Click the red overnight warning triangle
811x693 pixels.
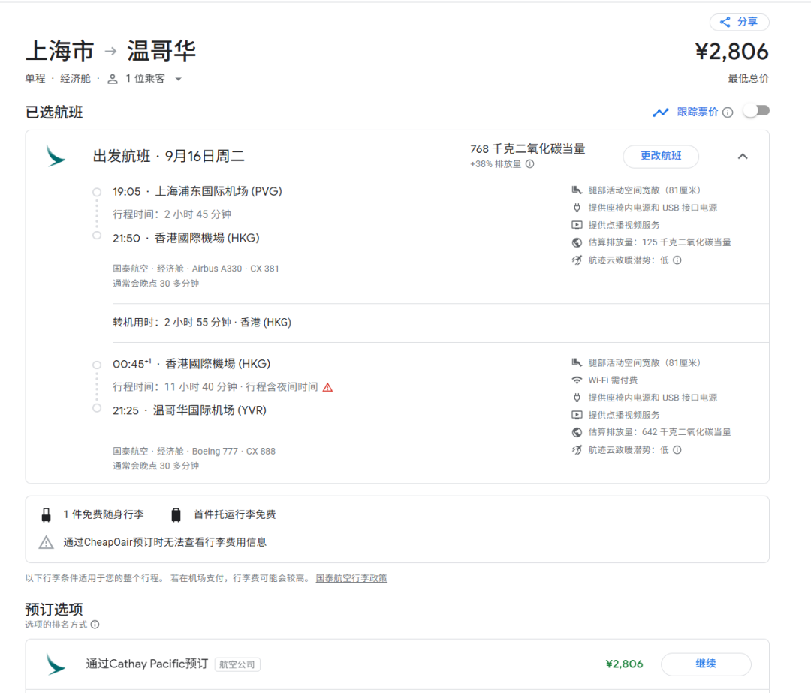pos(327,387)
